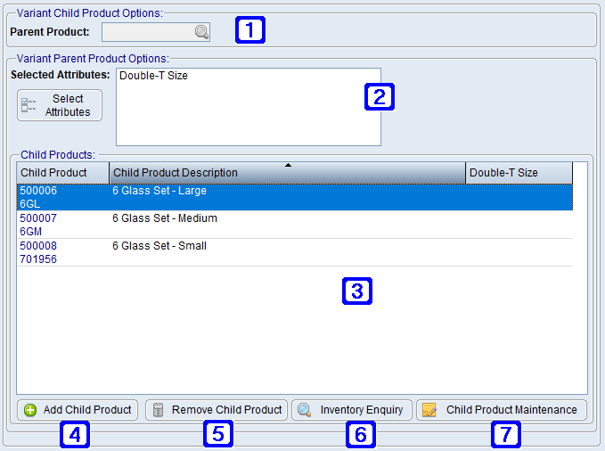Click the Double-T Size column header
605x451 pixels.
coord(519,173)
